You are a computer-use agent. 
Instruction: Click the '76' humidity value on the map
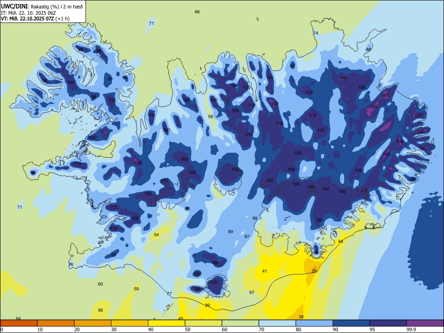point(71,265)
